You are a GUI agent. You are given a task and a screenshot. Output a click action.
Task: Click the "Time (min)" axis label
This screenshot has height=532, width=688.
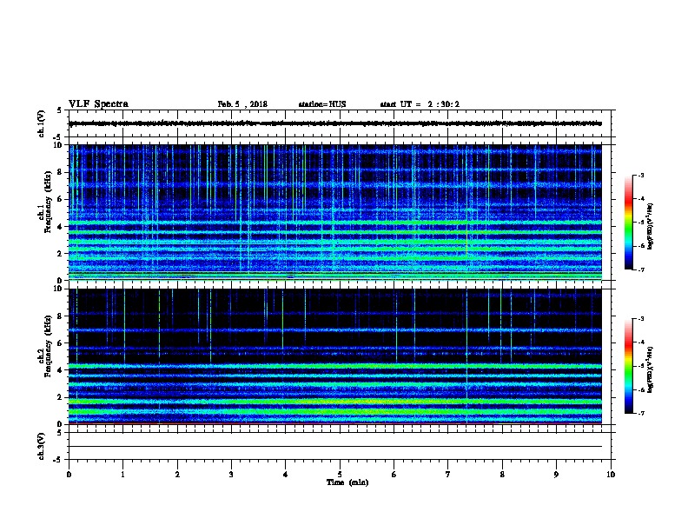347,482
